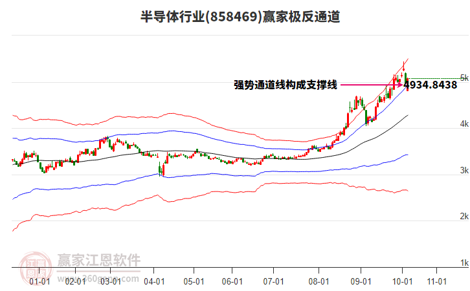Select the price value 4934.8438
Image resolution: width=470 pixels, height=291 pixels.
[431, 85]
